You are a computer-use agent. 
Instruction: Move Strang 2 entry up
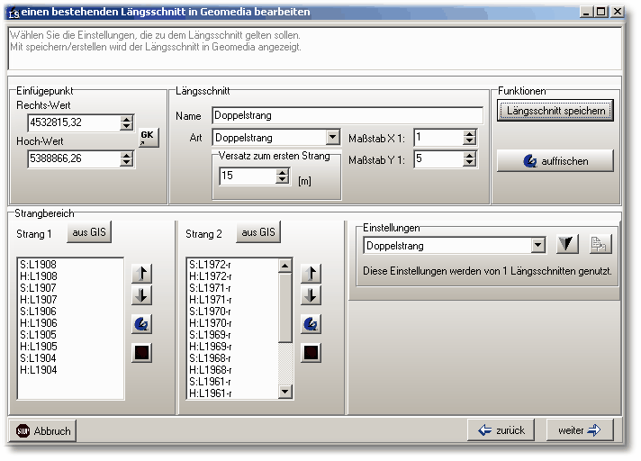click(x=311, y=273)
